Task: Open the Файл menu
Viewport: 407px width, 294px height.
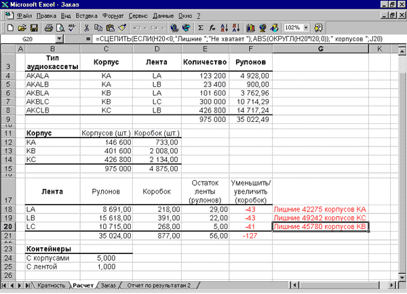Action: point(24,16)
